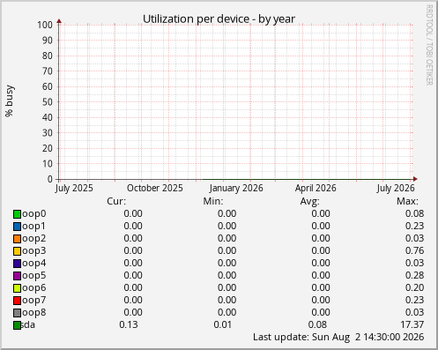
Task: Click the orange oop2 legend swatch
Action: 17,239
